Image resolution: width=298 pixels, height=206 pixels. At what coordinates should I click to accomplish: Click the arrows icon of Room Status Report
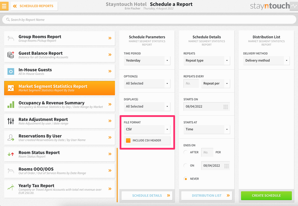click(x=11, y=154)
